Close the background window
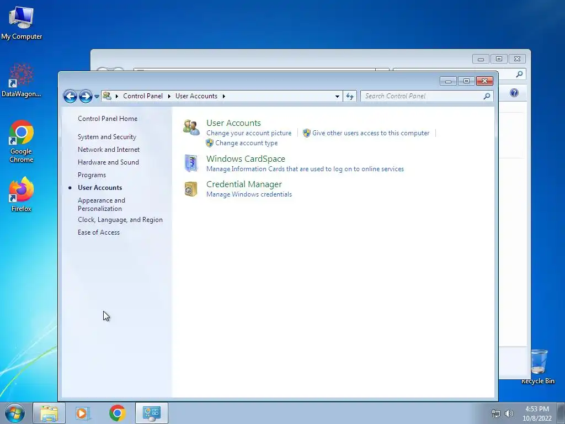 pos(517,59)
